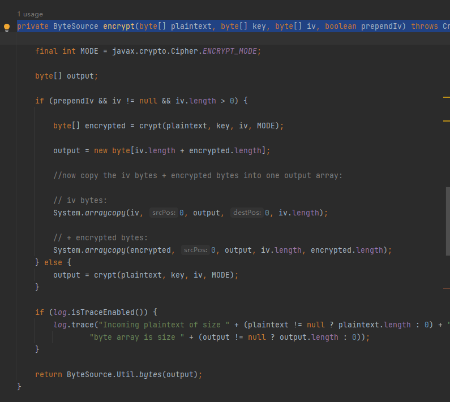Click the yellow lightbulb quick-fix icon

(7, 27)
